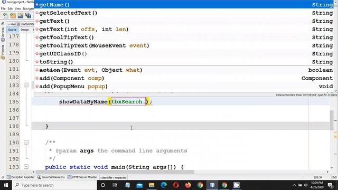Click the identifier expected status message
Image resolution: width=338 pixels, height=190 pixels.
[x=114, y=178]
